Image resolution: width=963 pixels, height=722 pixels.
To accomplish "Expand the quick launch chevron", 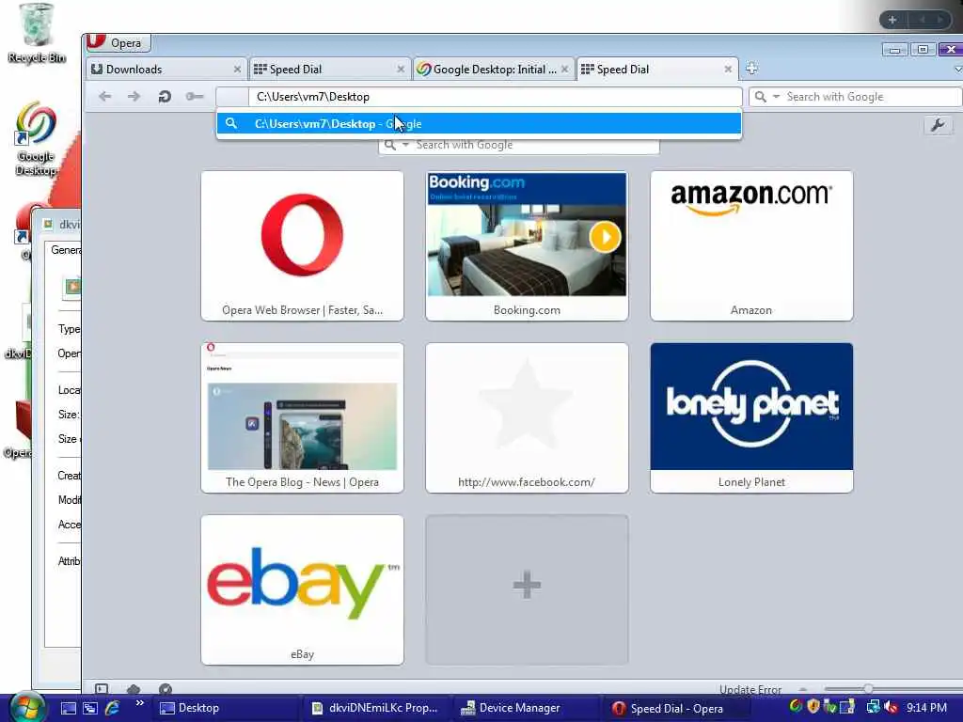I will [140, 703].
